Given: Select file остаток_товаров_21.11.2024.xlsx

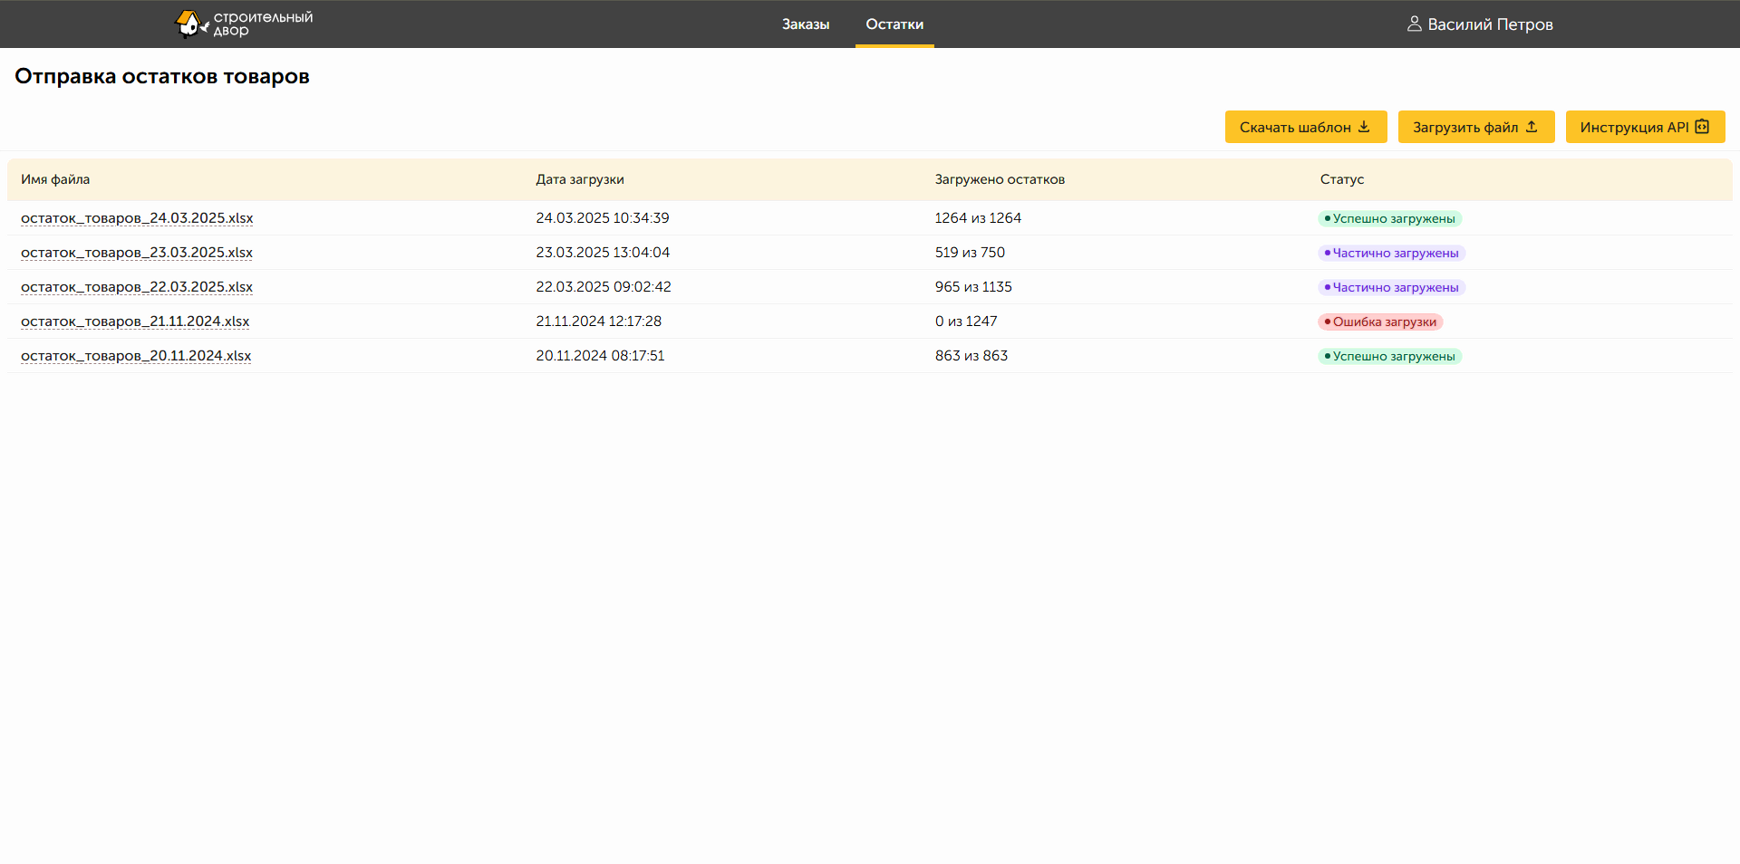Looking at the screenshot, I should click(135, 322).
